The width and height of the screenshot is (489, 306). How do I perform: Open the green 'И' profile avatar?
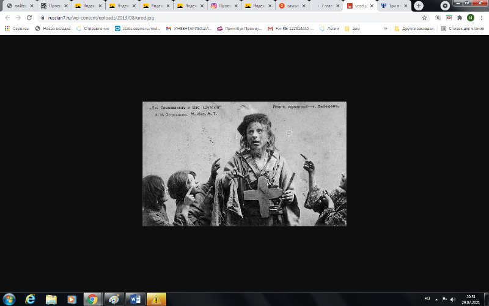(470, 18)
